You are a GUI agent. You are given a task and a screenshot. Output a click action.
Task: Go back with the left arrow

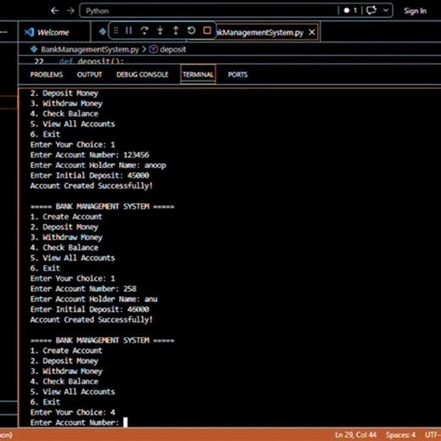54,11
